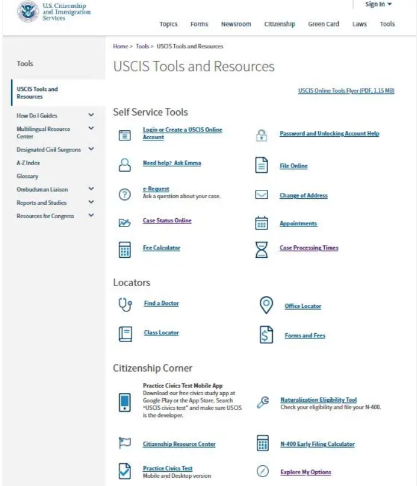Open the Appointments link
The image size is (418, 486).
298,224
